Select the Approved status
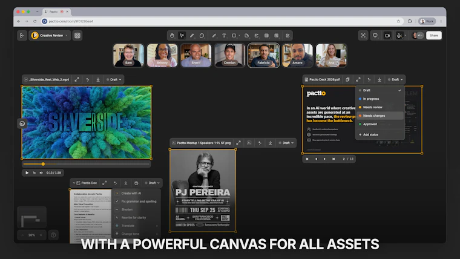This screenshot has width=460, height=259. tap(380, 124)
